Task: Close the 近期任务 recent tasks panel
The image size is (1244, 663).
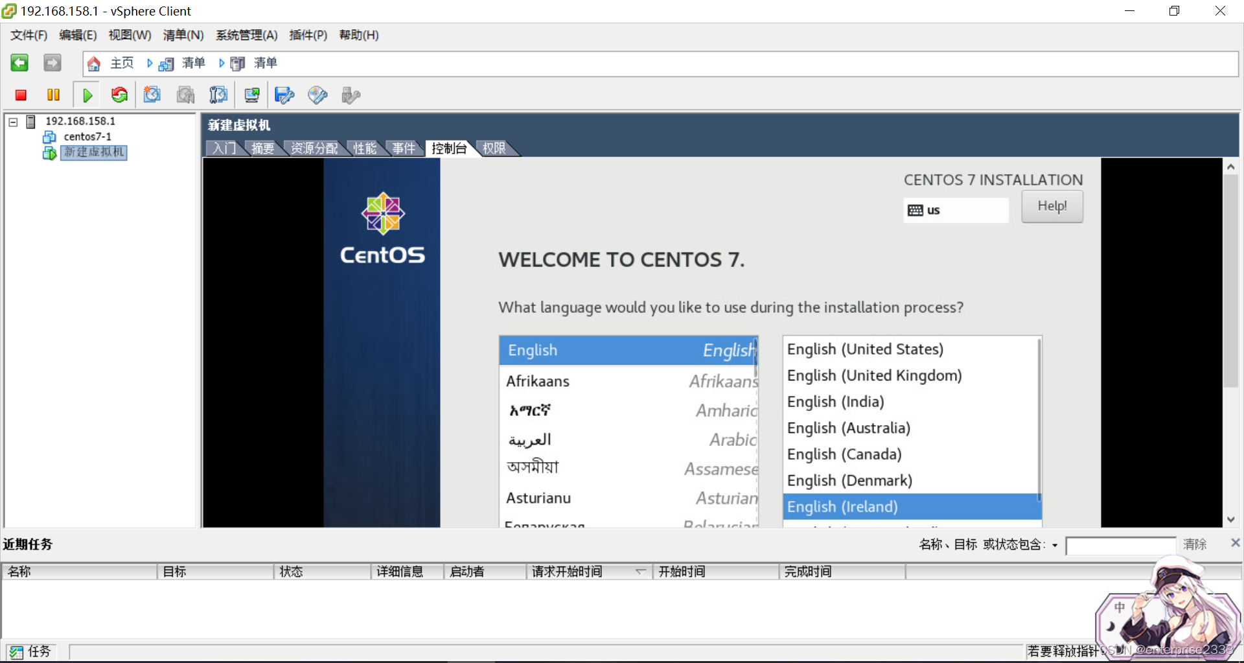Action: [x=1235, y=542]
